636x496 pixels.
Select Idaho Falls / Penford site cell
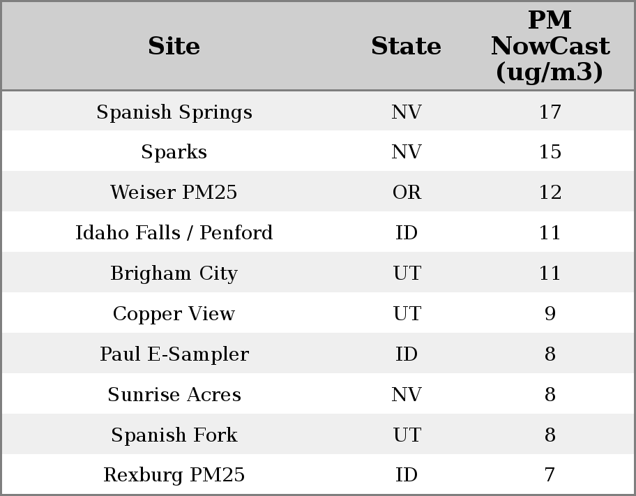174,233
